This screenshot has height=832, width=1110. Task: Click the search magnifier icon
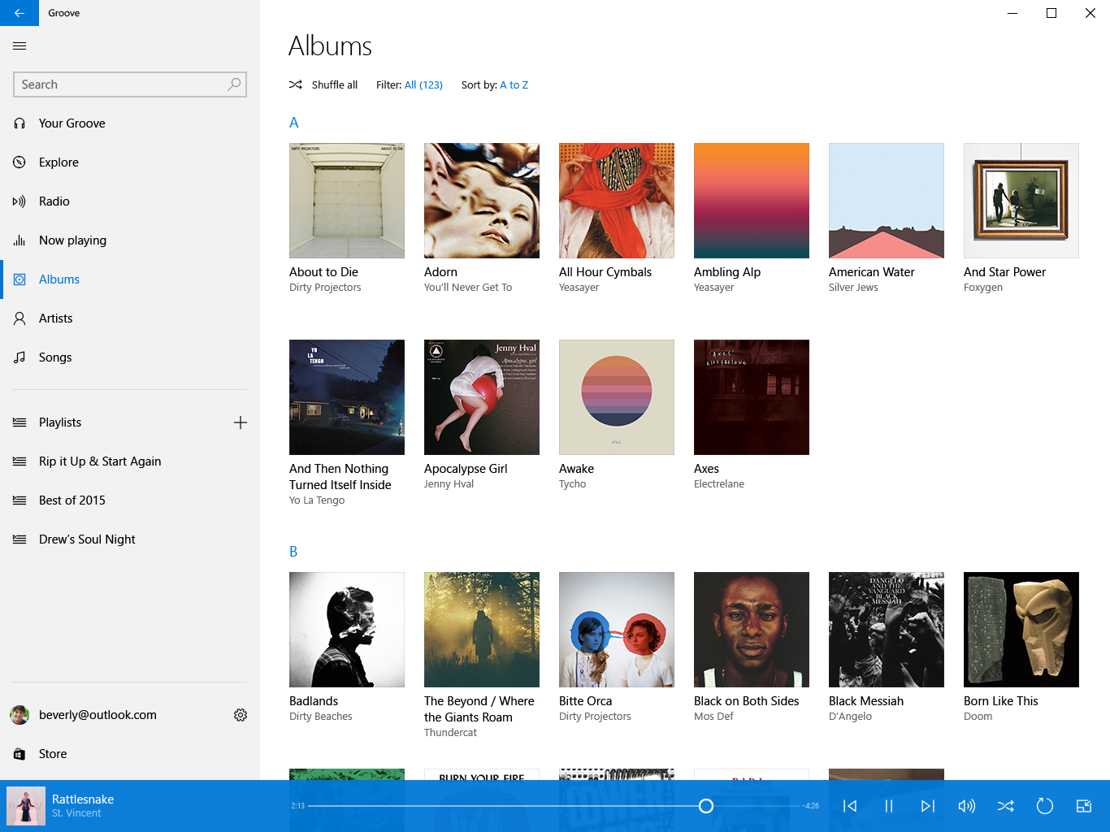click(234, 84)
